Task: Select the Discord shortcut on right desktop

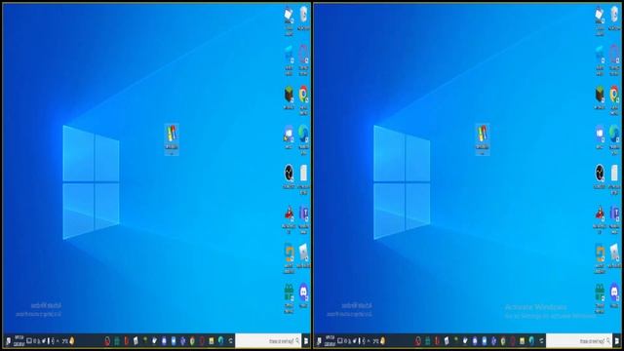Action: pos(614,292)
